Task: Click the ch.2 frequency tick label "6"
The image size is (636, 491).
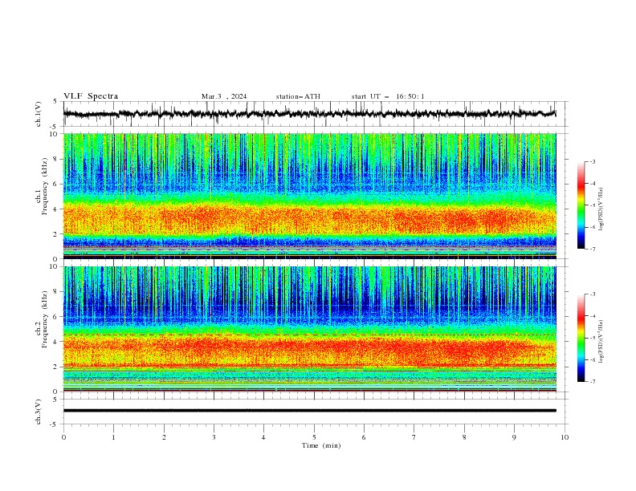Action: (57, 317)
